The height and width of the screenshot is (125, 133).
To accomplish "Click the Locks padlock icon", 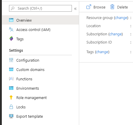I will (x=11, y=107).
